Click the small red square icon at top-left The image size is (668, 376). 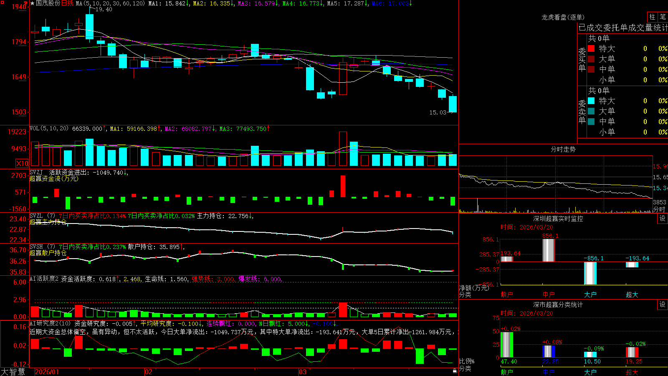[x=2, y=3]
